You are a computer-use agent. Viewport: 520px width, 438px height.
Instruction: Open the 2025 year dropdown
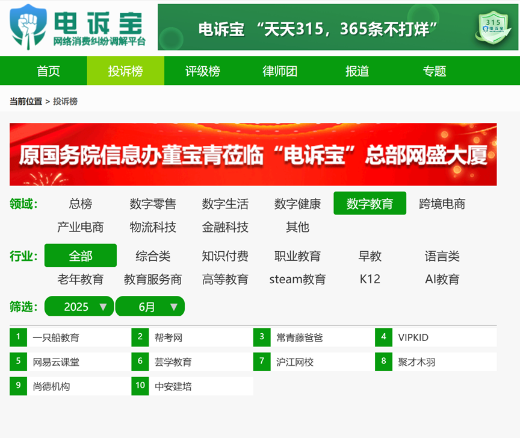pos(79,306)
